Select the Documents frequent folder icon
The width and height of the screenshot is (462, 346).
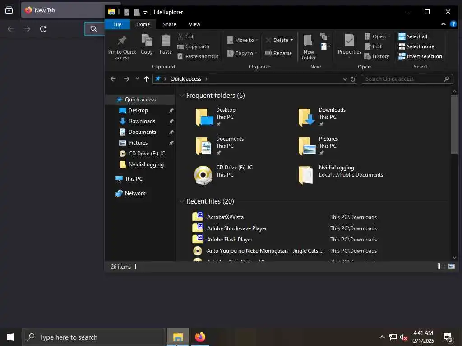pos(203,146)
